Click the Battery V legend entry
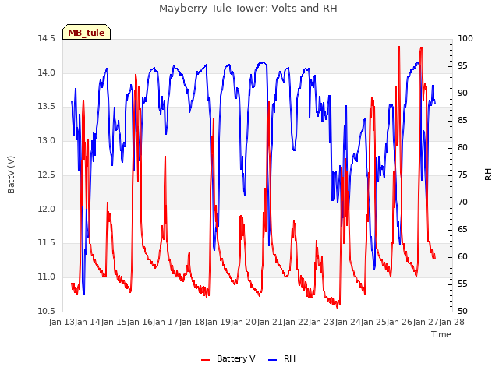Screen dimensions: 499x374 [x=235, y=358]
